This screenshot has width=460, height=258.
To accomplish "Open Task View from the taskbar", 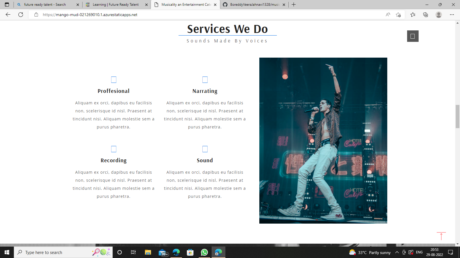I will pyautogui.click(x=133, y=253).
